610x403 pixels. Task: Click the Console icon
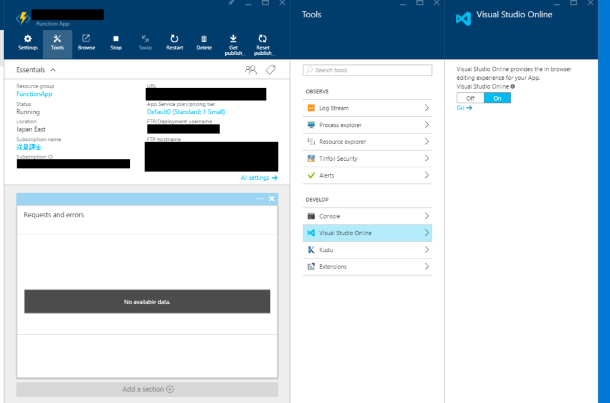[311, 216]
